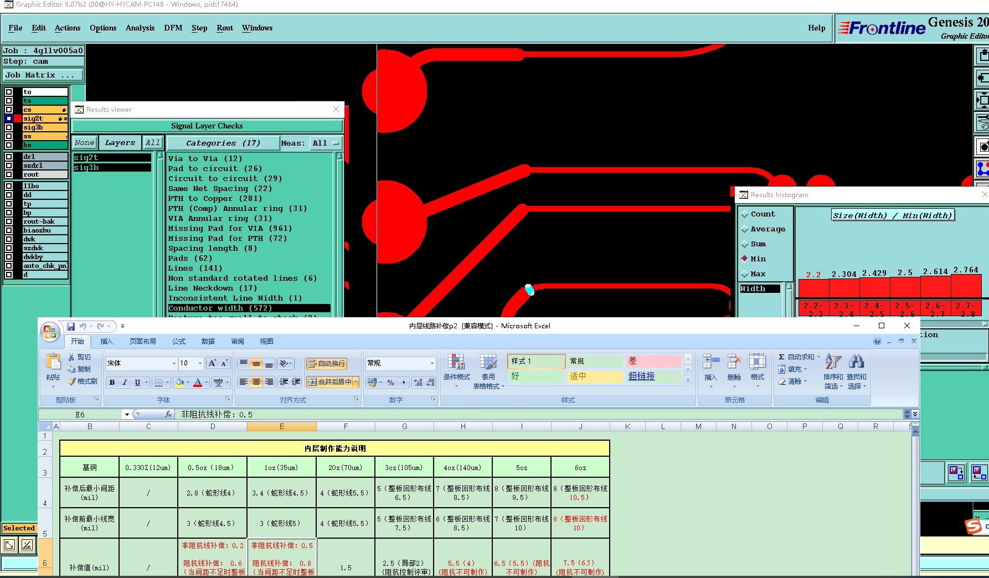Image resolution: width=989 pixels, height=578 pixels.
Task: Expand the Excel formula bar
Action: coord(915,414)
